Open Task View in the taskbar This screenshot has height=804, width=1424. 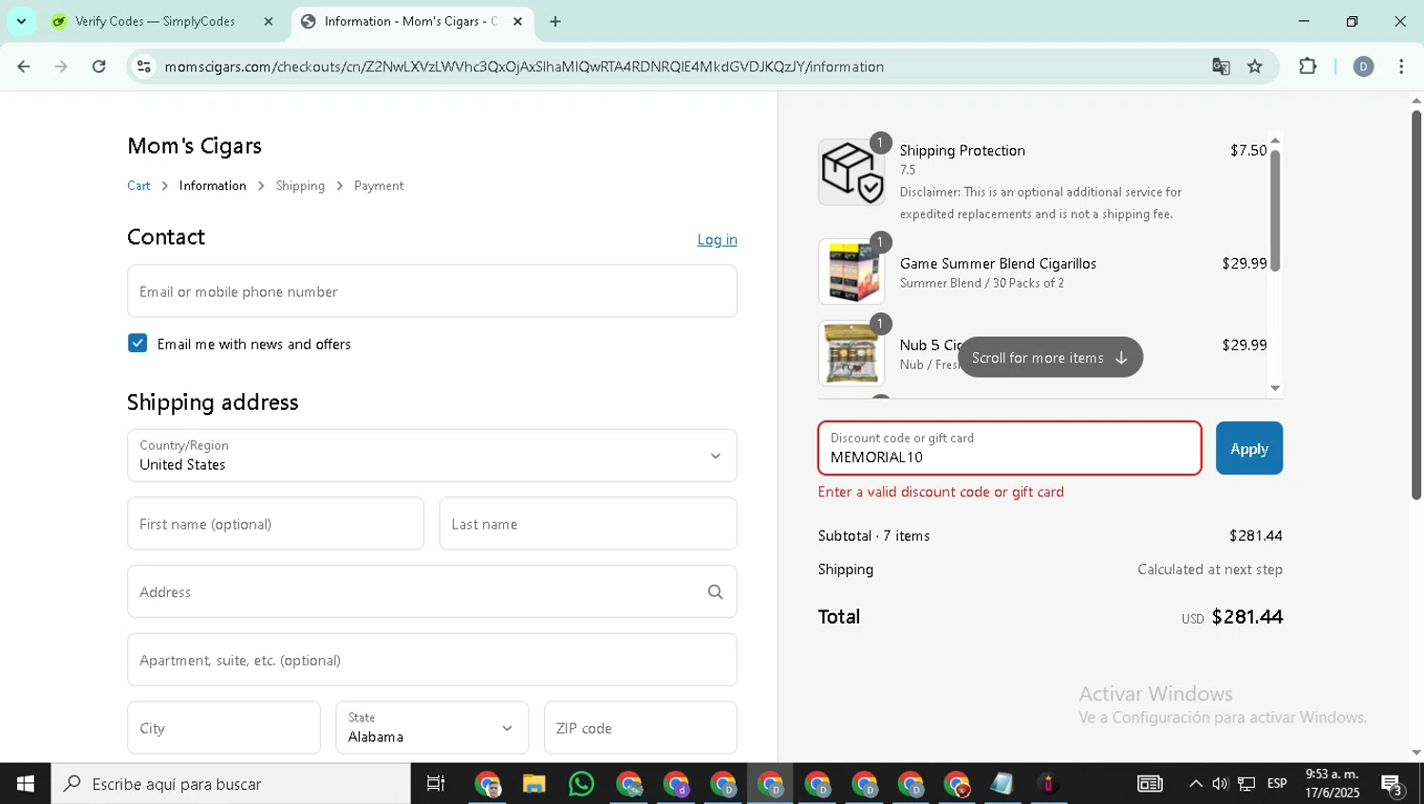(436, 784)
